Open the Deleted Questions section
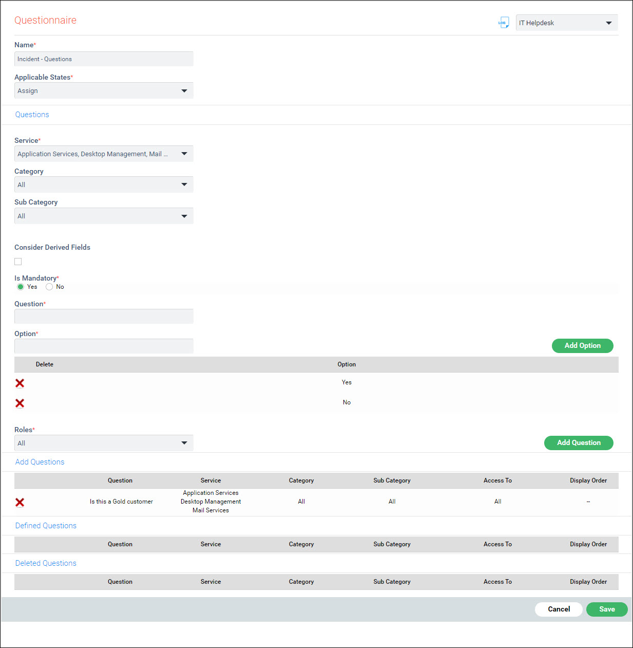Screen dimensions: 633x648 click(x=46, y=563)
